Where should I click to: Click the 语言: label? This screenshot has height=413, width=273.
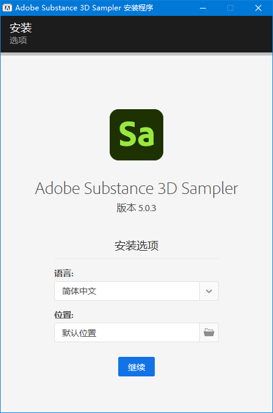tap(64, 273)
